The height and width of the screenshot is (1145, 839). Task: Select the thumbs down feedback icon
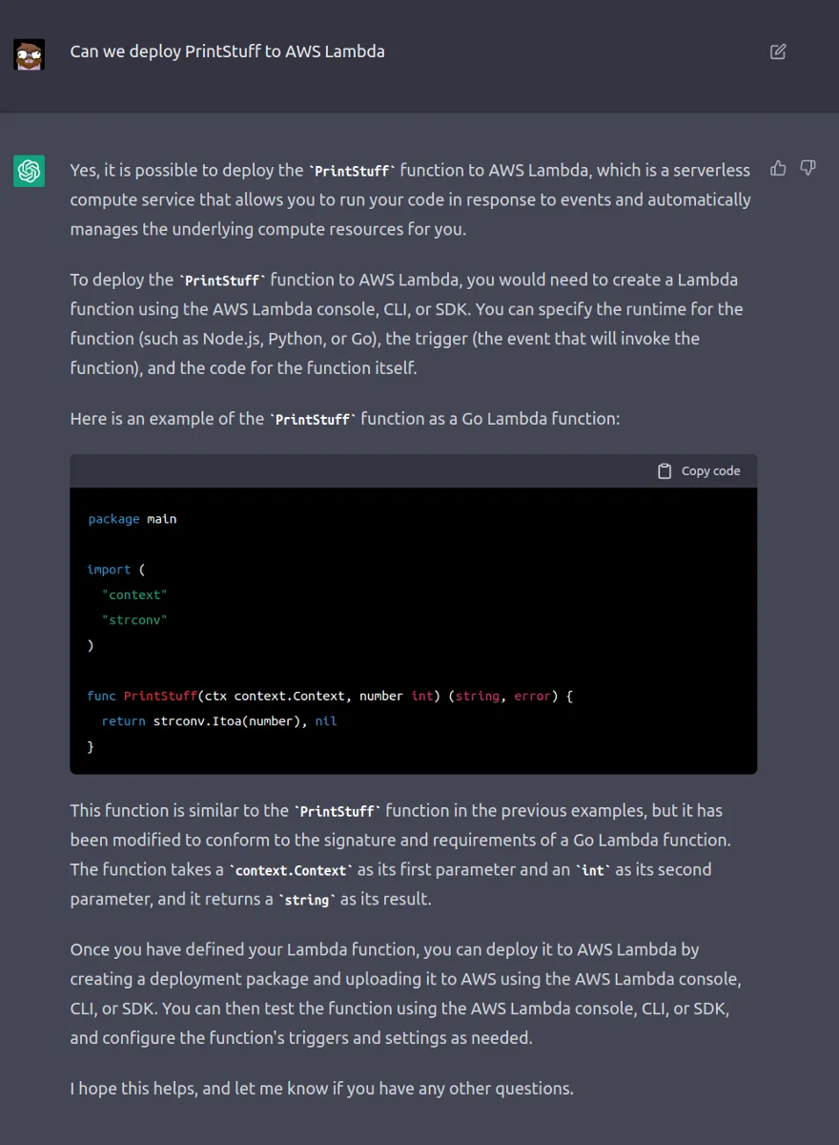(x=808, y=167)
